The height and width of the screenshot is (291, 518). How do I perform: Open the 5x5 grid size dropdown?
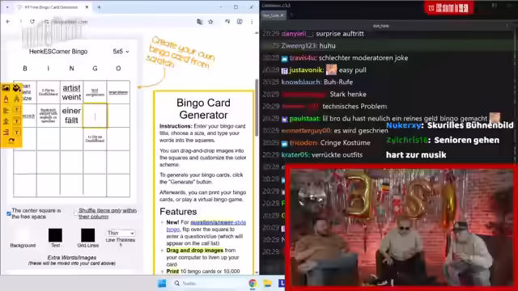pos(121,52)
